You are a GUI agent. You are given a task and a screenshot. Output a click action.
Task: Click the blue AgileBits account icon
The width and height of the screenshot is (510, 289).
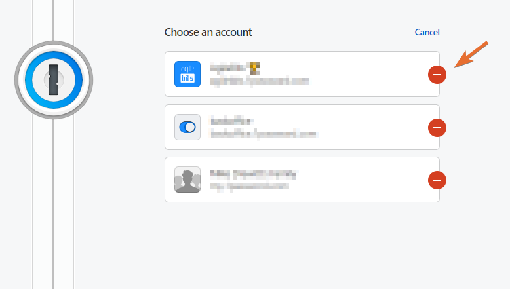pos(187,74)
